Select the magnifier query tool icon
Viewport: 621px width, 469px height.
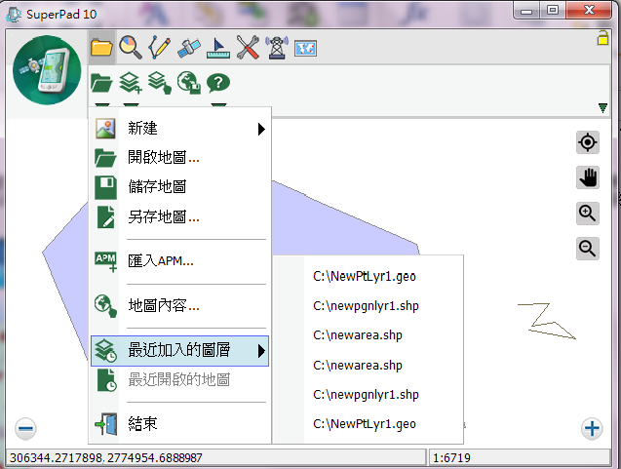click(131, 48)
